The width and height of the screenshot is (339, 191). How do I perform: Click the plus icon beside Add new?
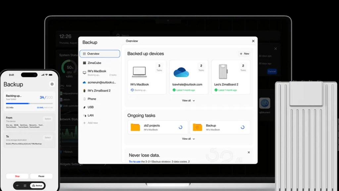tap(84, 123)
